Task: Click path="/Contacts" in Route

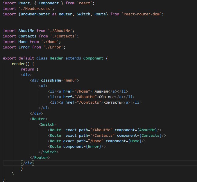Action: [x=97, y=136]
